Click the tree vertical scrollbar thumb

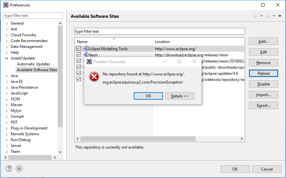(x=60, y=76)
